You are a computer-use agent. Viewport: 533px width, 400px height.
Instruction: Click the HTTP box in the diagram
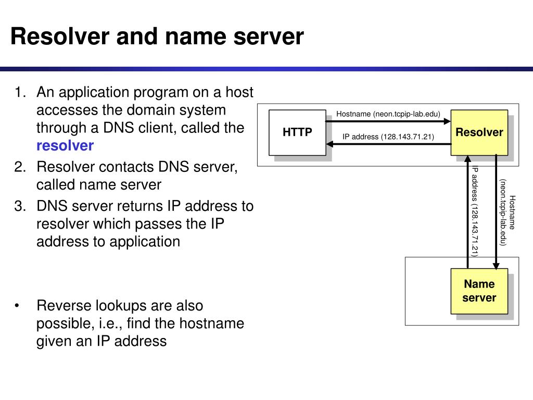pos(297,132)
